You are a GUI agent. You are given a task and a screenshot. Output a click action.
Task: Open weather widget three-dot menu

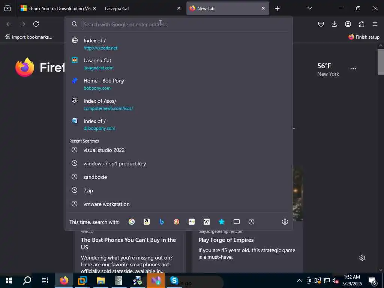[353, 69]
